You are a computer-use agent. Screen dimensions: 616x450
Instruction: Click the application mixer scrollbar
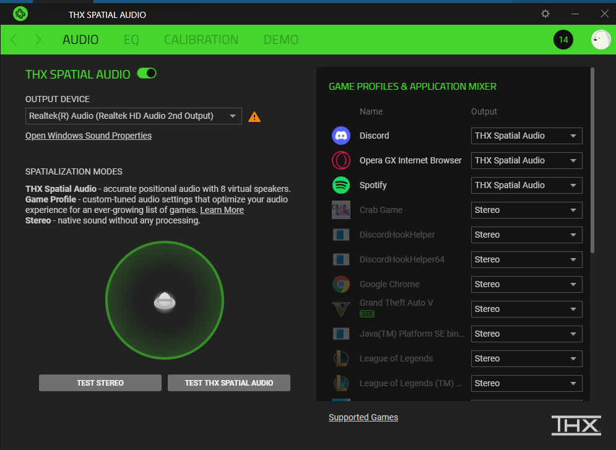(592, 160)
